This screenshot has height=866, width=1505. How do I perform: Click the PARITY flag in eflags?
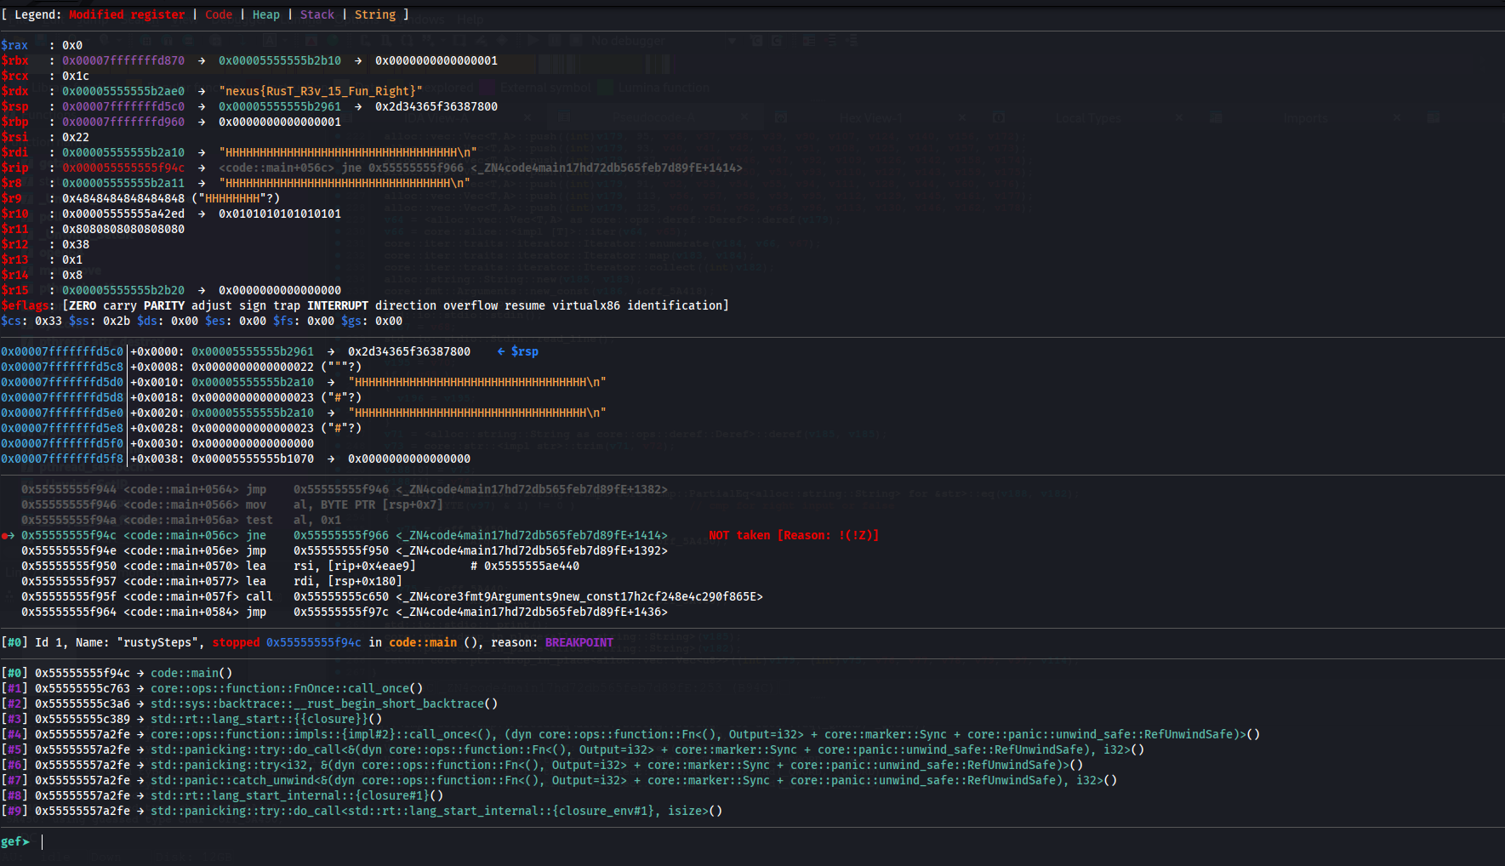point(164,305)
